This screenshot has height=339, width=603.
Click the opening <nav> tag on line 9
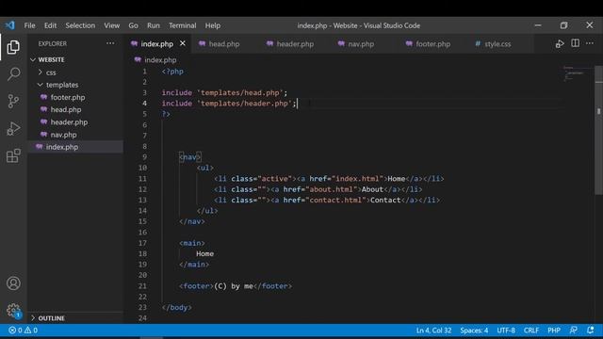[x=190, y=157]
